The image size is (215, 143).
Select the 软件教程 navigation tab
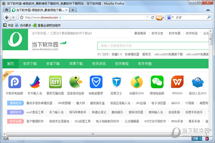click(122, 64)
